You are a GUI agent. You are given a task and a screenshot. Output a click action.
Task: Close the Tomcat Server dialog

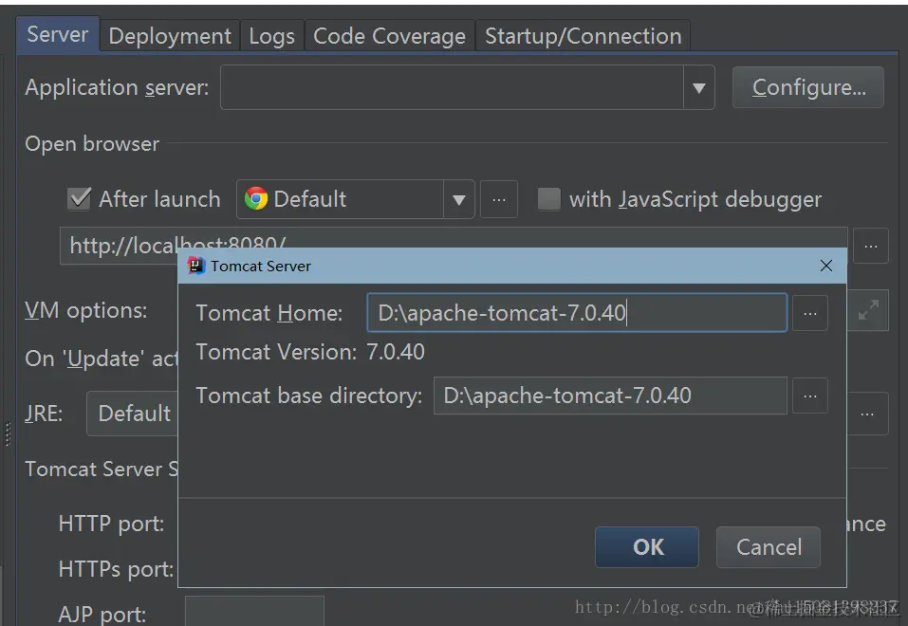click(826, 266)
